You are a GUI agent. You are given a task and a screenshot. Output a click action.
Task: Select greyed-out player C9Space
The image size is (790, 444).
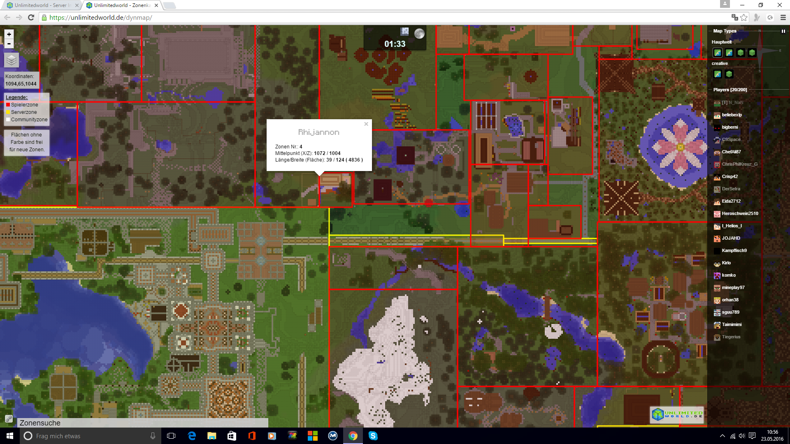pyautogui.click(x=731, y=140)
